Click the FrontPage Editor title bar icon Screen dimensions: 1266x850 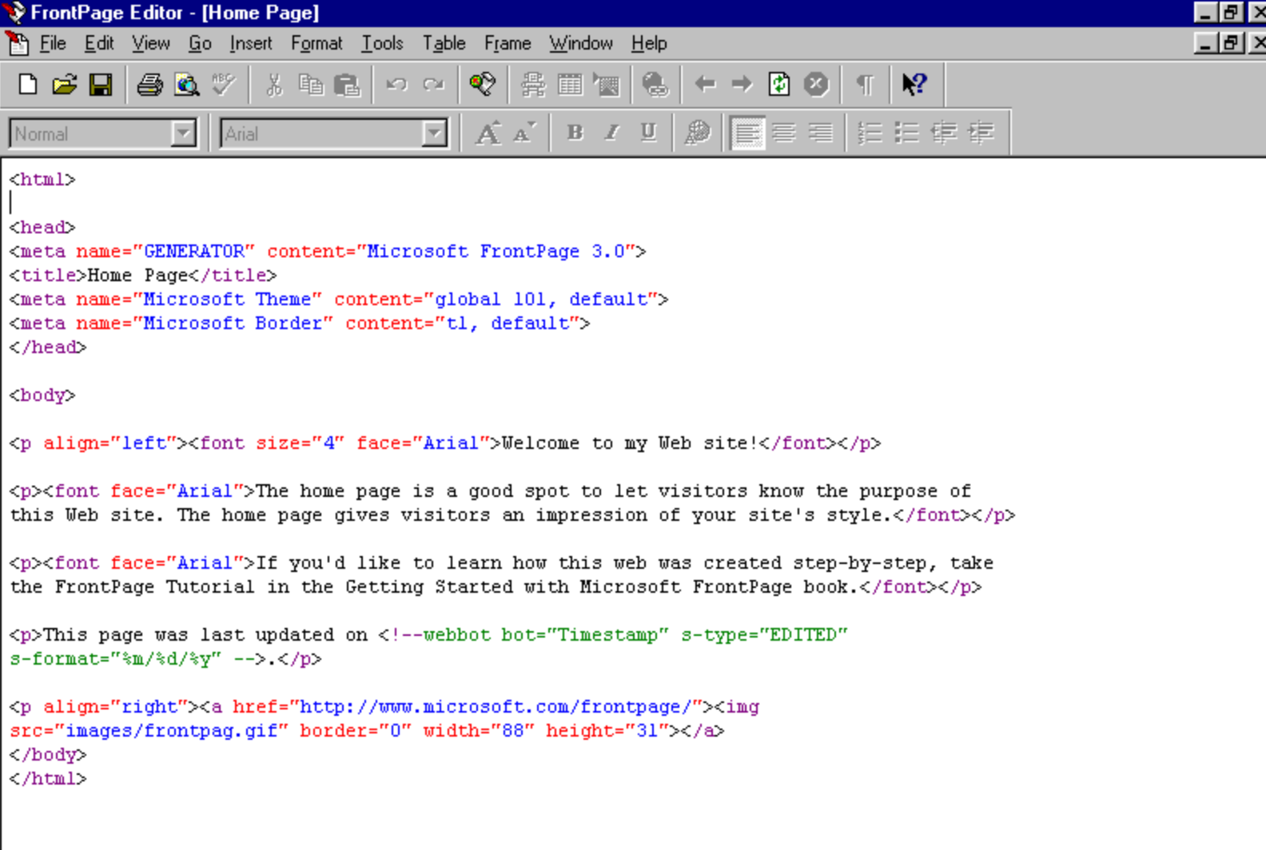(14, 12)
